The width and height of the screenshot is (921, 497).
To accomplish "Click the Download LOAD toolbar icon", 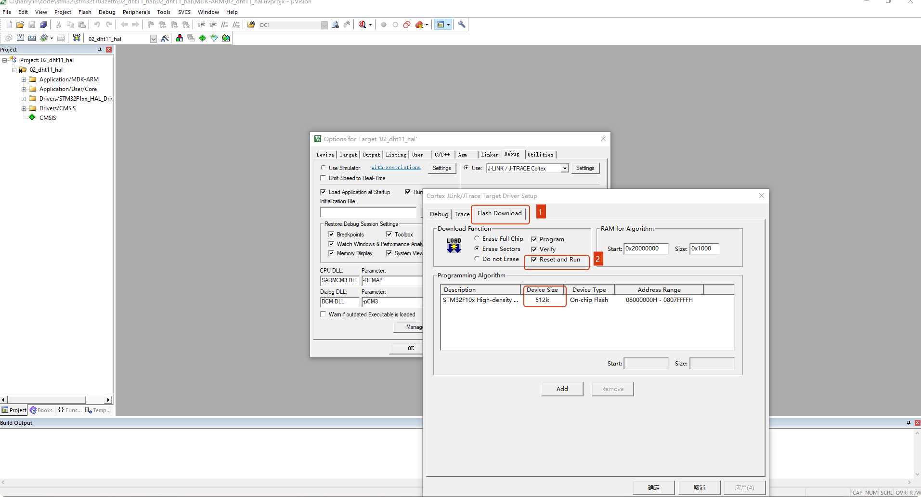I will pos(77,38).
